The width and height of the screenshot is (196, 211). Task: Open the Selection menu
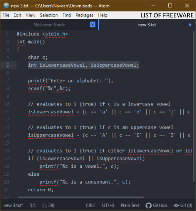(x=49, y=15)
